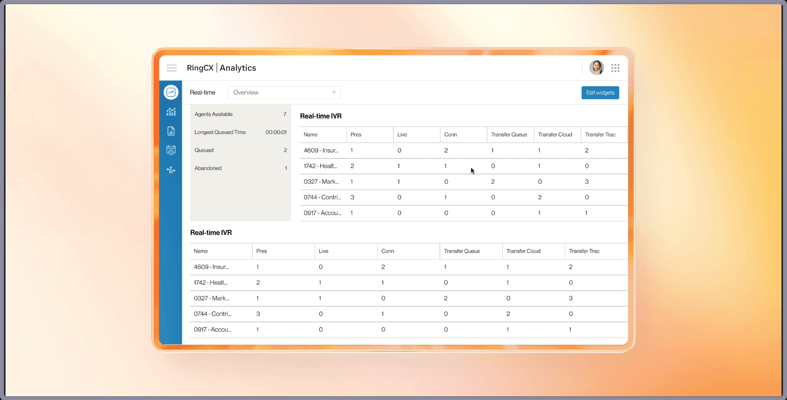
Task: Click Name header in lower IVR table
Action: click(221, 251)
